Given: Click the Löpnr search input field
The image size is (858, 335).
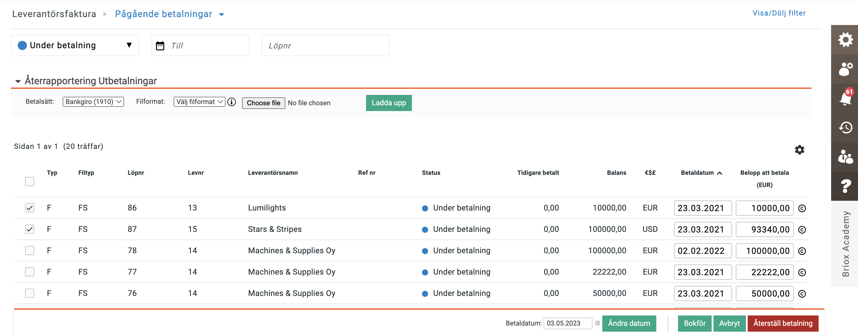Looking at the screenshot, I should click(x=325, y=45).
